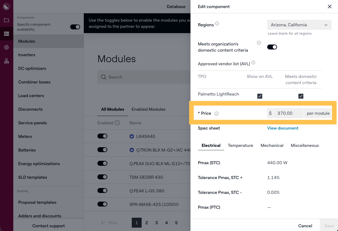Image resolution: width=338 pixels, height=231 pixels.
Task: Disable the SPR-MAX6-425 toggle
Action: point(102,204)
